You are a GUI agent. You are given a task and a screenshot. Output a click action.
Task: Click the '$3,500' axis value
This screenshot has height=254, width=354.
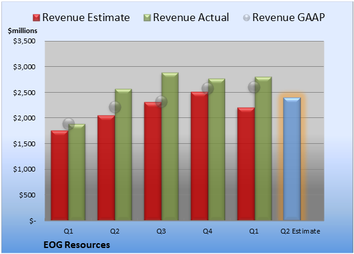click(24, 41)
